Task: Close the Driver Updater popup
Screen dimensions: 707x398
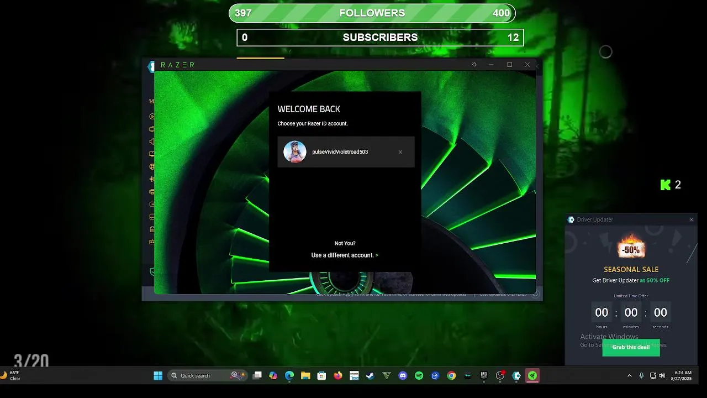Action: [x=691, y=219]
